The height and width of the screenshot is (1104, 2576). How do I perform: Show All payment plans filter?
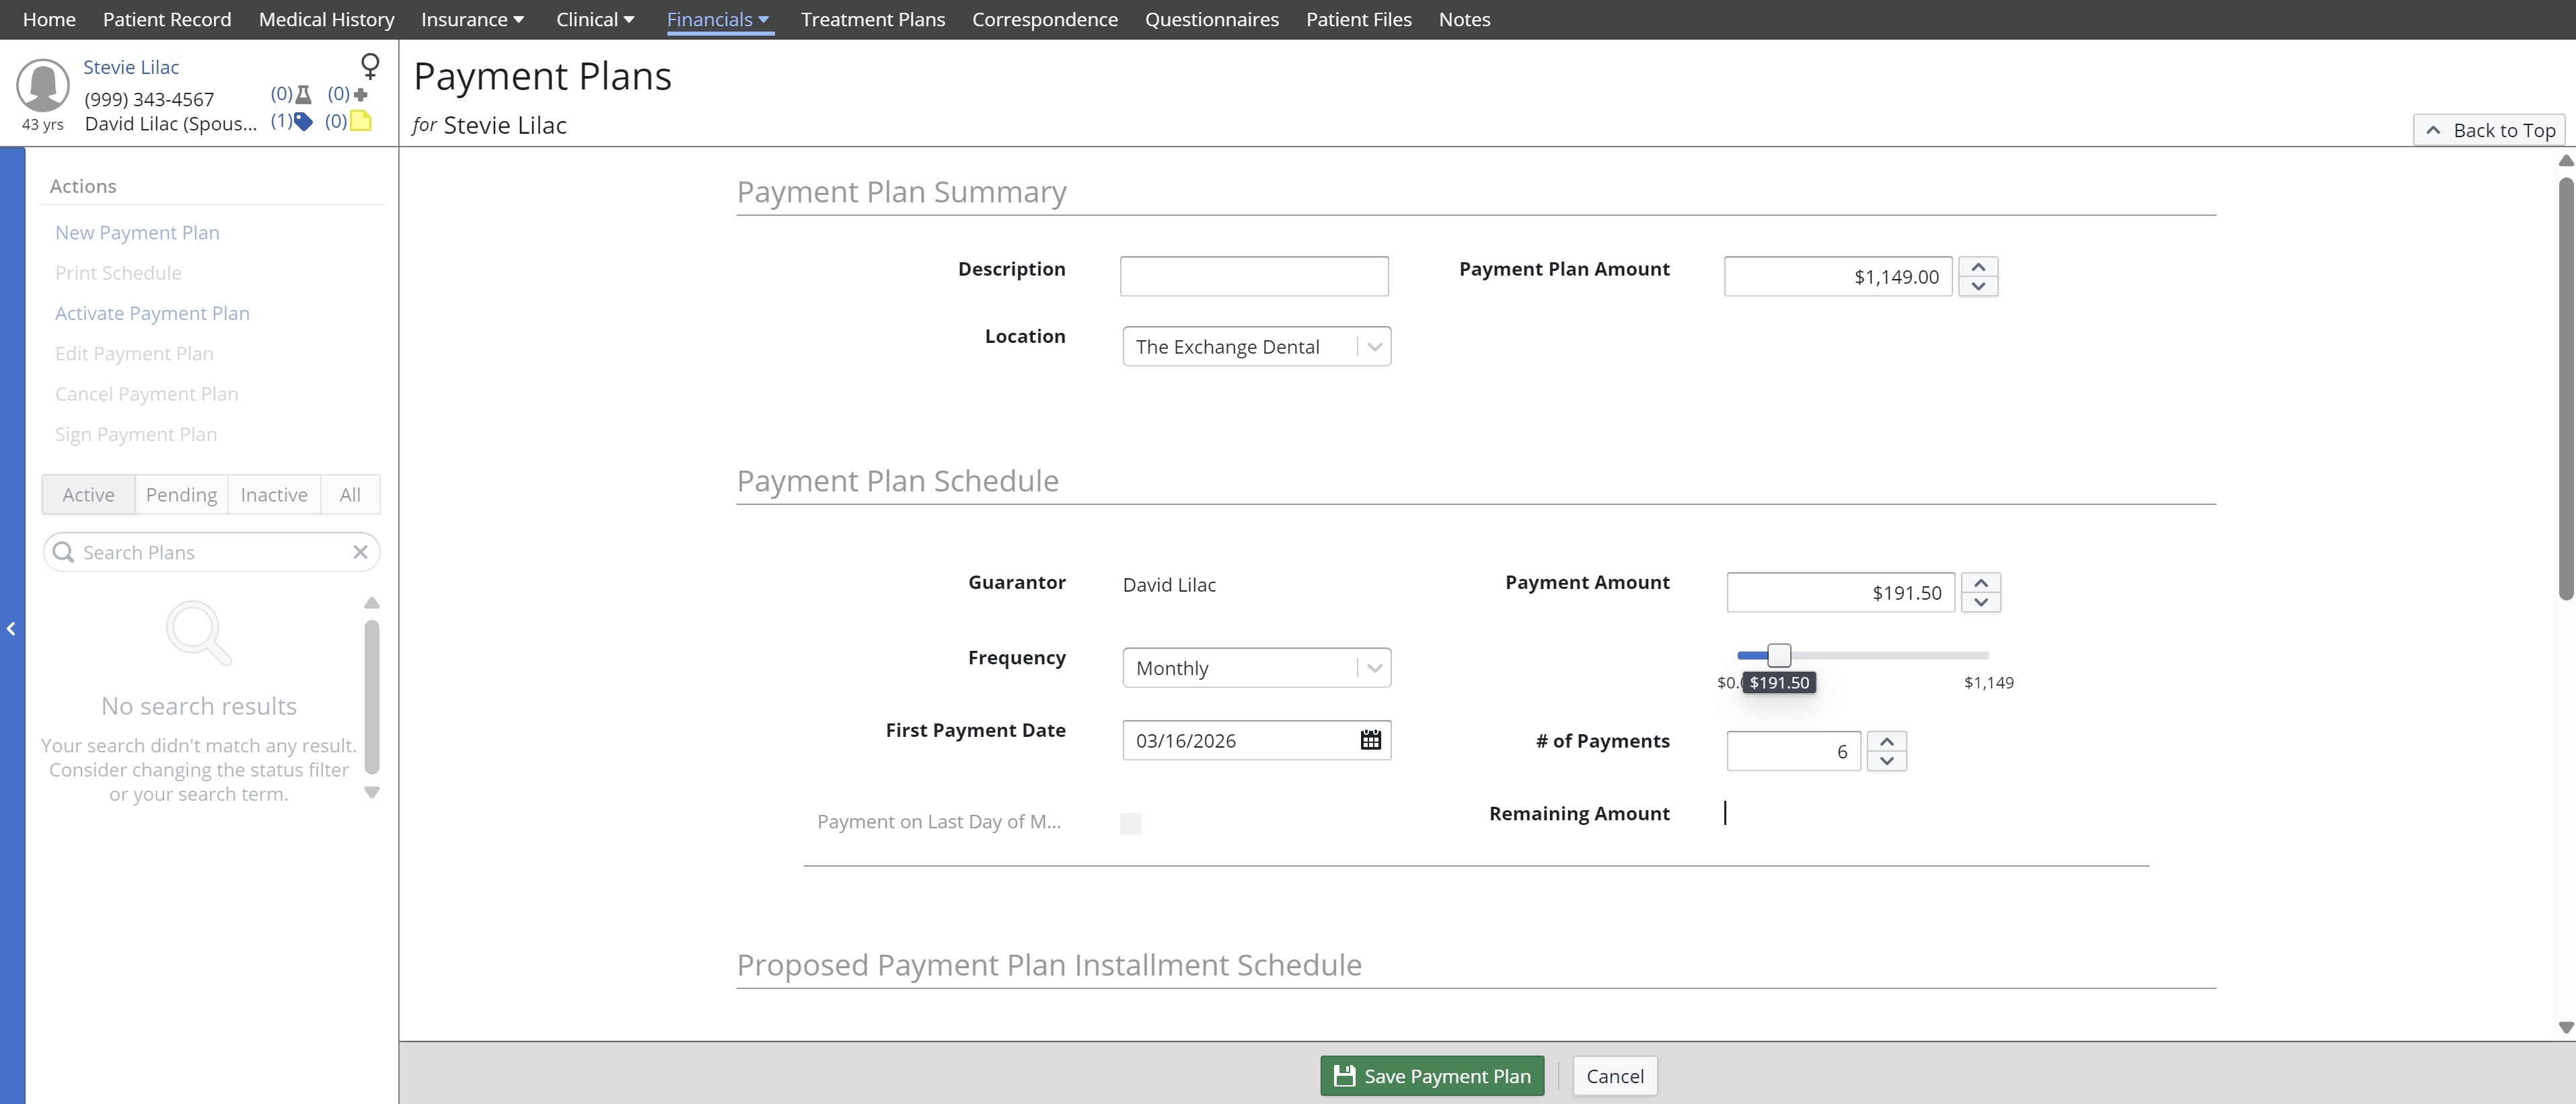tap(349, 495)
